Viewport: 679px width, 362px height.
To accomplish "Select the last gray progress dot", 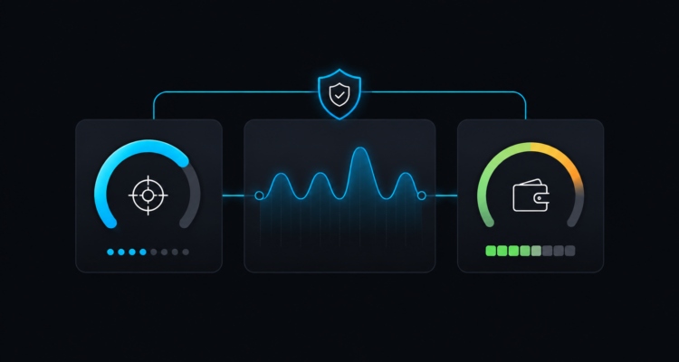I will click(x=186, y=252).
